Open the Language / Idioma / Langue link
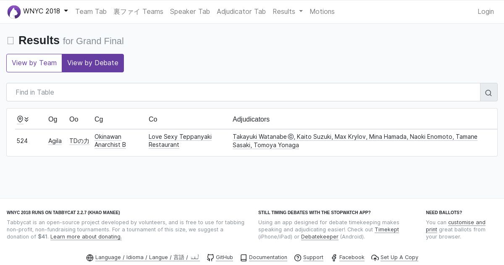504x265 pixels. coord(147,257)
